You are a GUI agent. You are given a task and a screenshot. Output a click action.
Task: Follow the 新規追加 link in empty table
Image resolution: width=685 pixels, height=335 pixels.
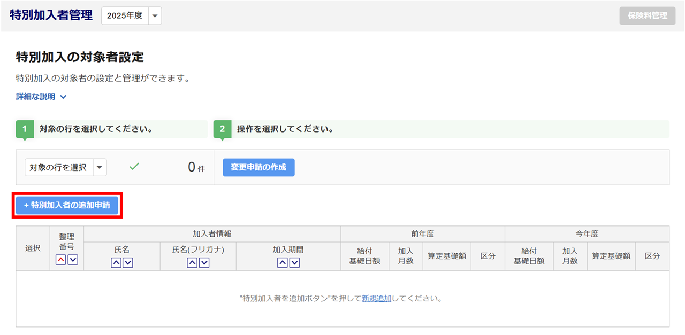[x=377, y=298]
